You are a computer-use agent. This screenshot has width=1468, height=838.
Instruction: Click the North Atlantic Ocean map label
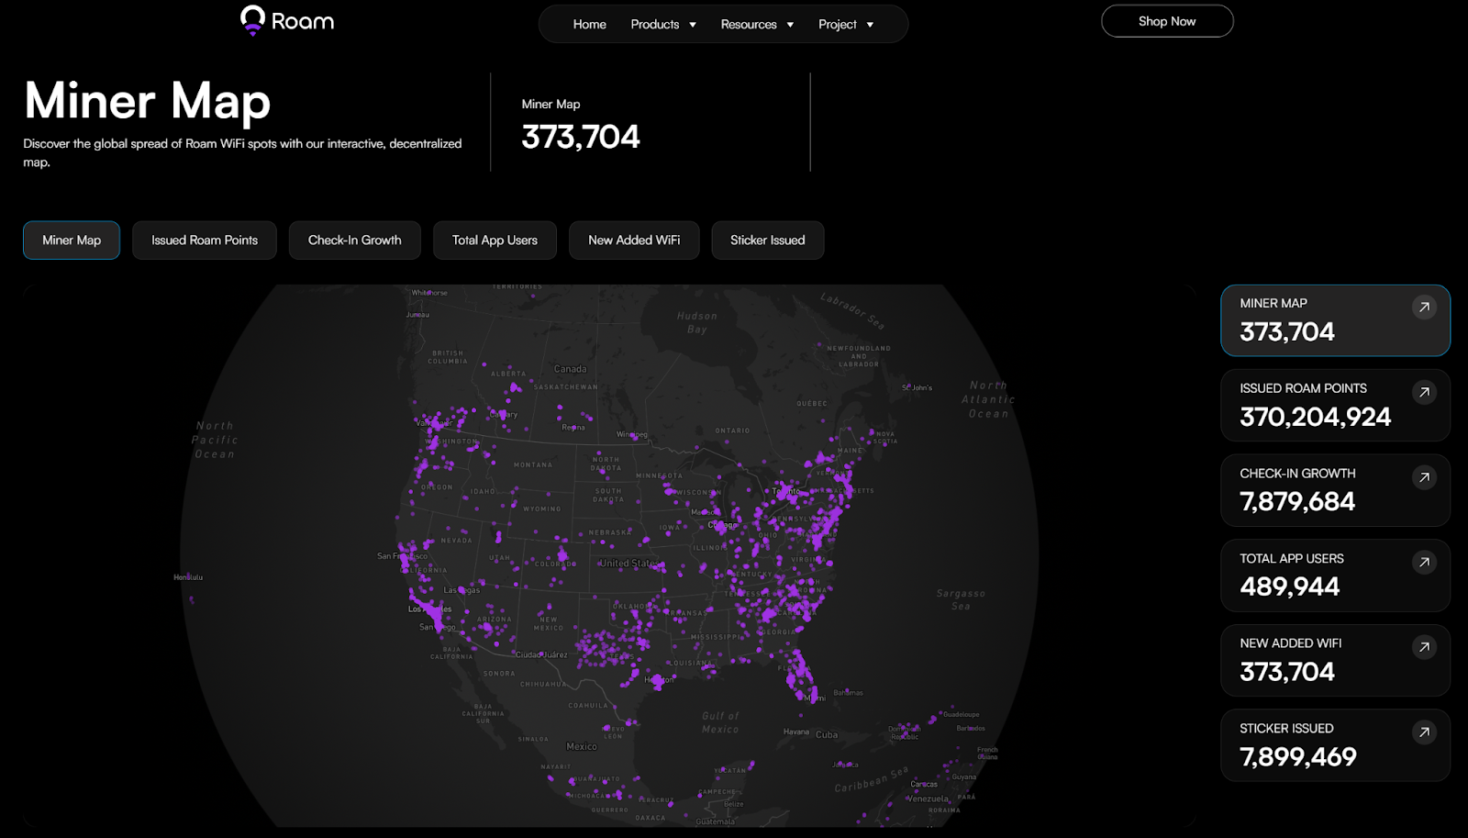click(988, 399)
